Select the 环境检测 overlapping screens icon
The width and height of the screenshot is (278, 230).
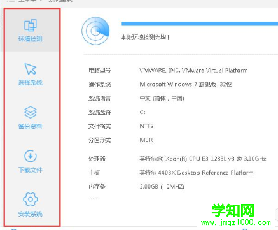click(x=31, y=25)
